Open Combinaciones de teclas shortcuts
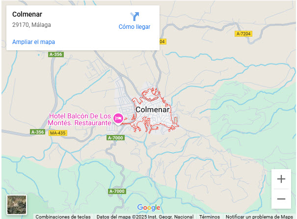The image size is (297, 219). (63, 217)
